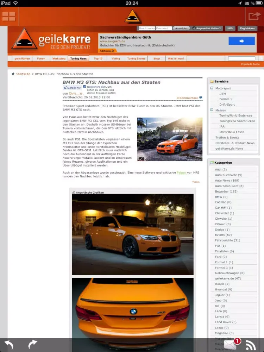The image size is (264, 352).
Task: Select the Tuning News tab
Action: pyautogui.click(x=78, y=58)
